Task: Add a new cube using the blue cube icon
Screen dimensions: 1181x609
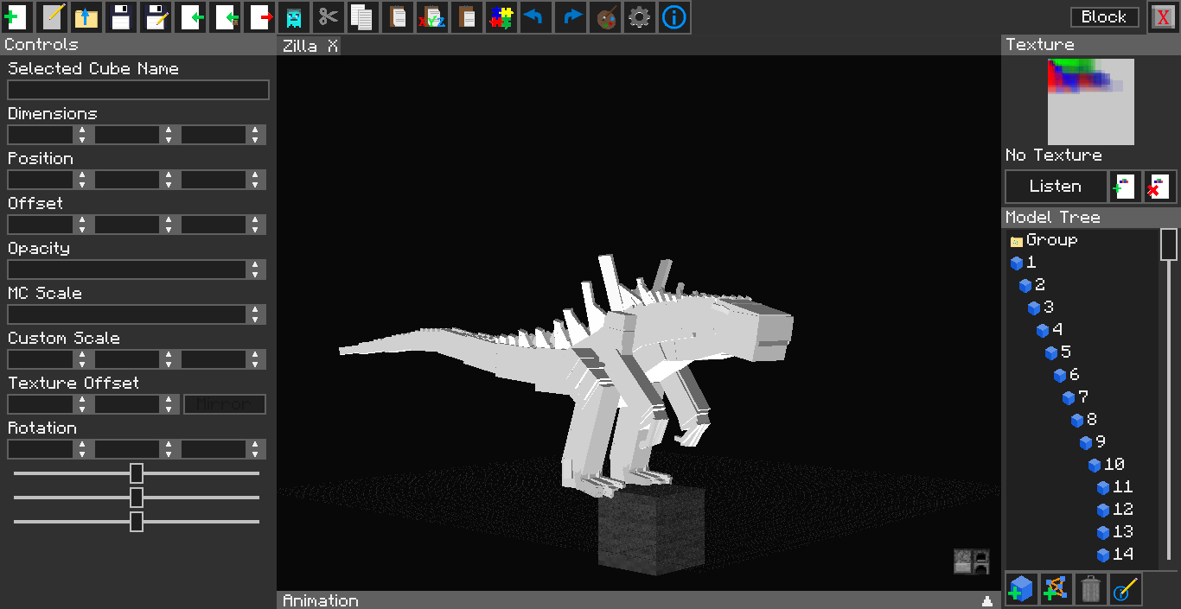Action: point(1021,588)
